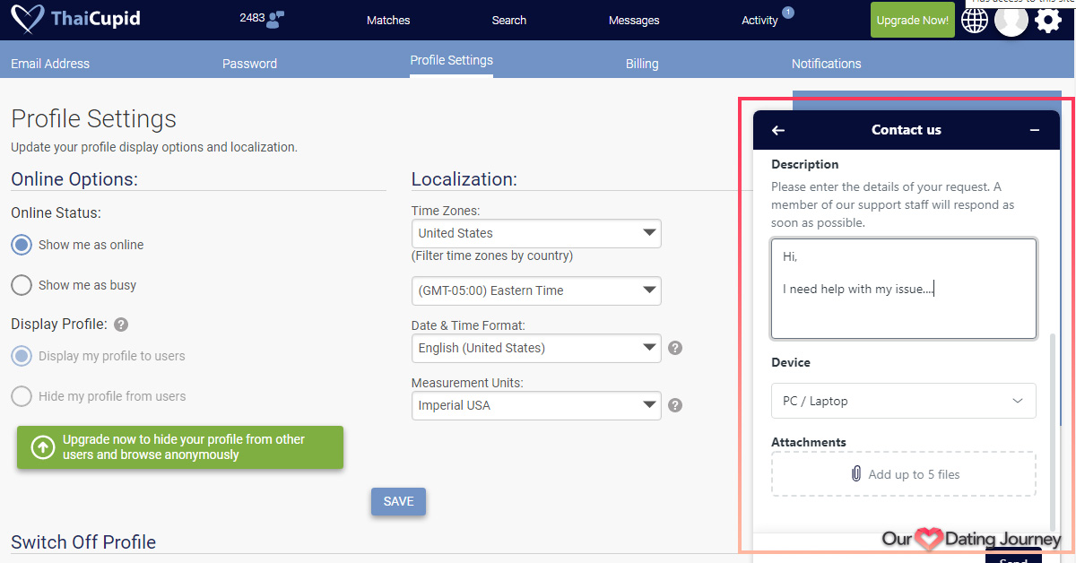Open the profile avatar menu

(x=1011, y=21)
